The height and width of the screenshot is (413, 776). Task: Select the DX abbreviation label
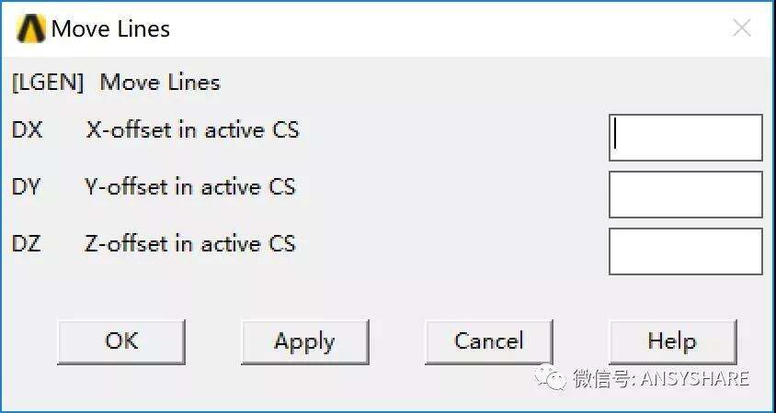pyautogui.click(x=28, y=130)
